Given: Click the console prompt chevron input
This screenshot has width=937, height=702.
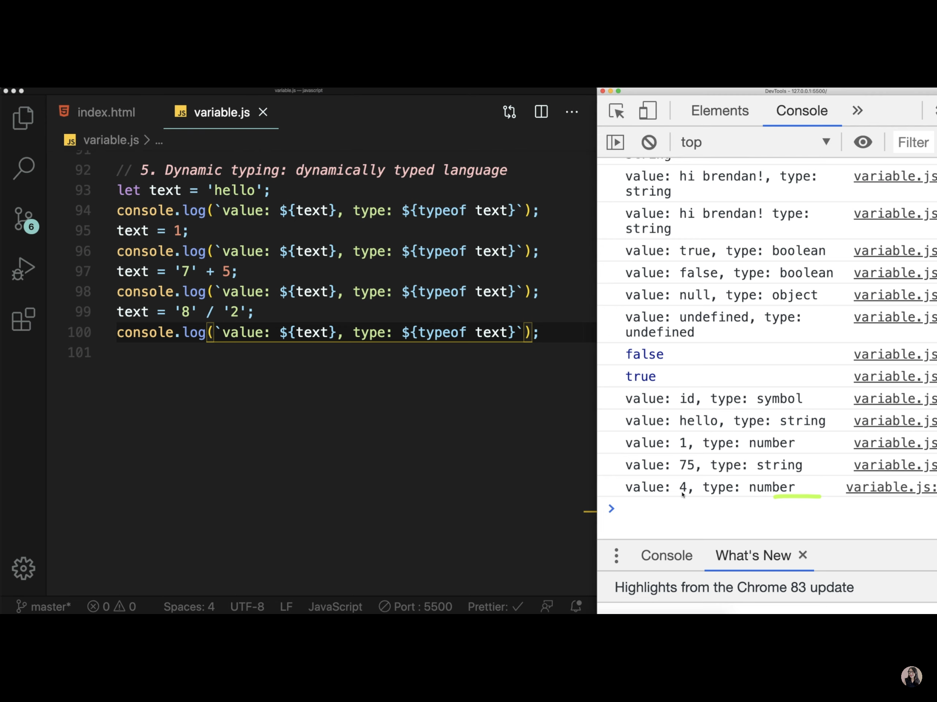Looking at the screenshot, I should (x=611, y=509).
